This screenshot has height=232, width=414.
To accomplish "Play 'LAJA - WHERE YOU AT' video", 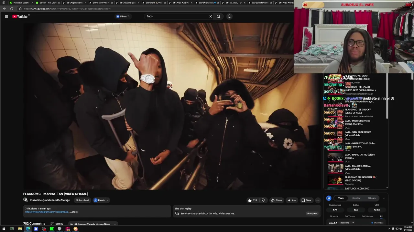I will click(x=351, y=146).
